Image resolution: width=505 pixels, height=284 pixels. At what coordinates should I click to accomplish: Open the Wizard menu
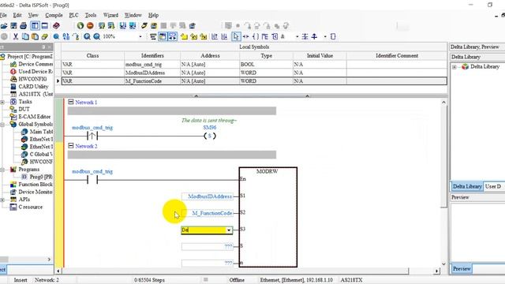(x=110, y=15)
